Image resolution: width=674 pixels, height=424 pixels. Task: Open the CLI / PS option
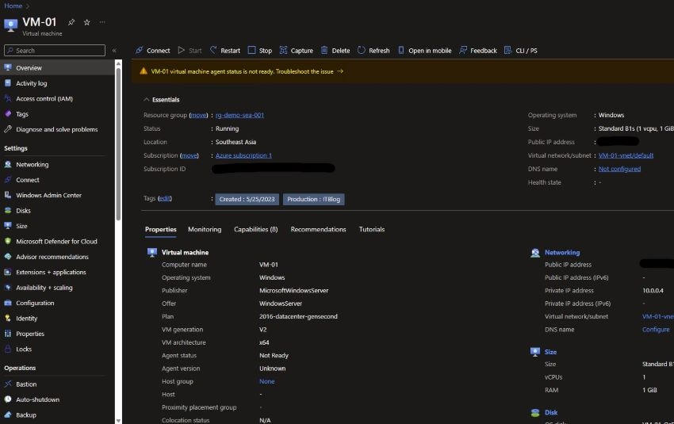[x=520, y=50]
